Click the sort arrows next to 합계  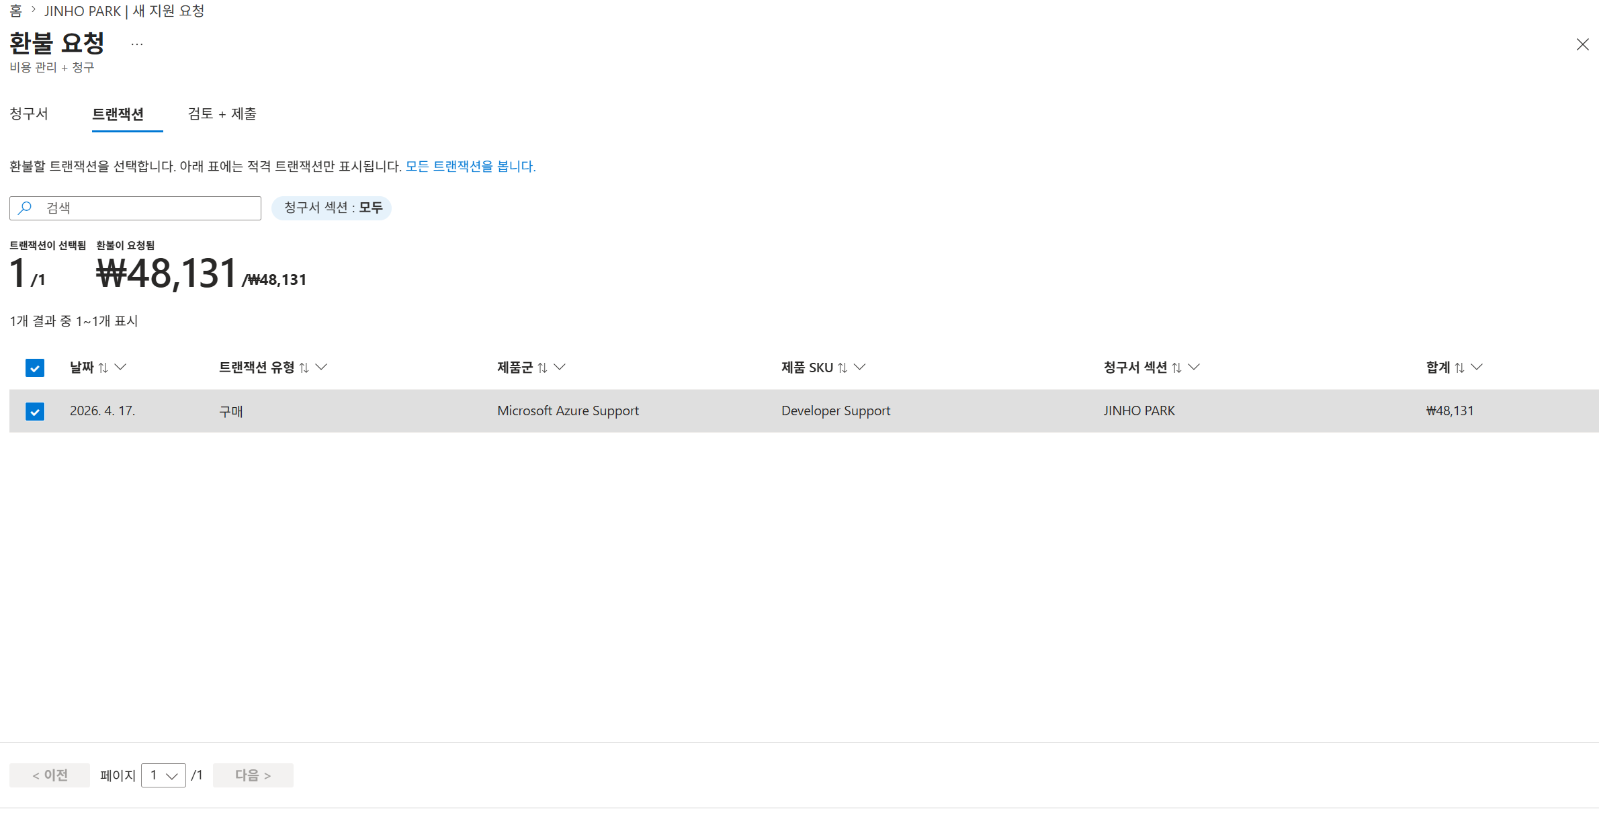tap(1459, 368)
